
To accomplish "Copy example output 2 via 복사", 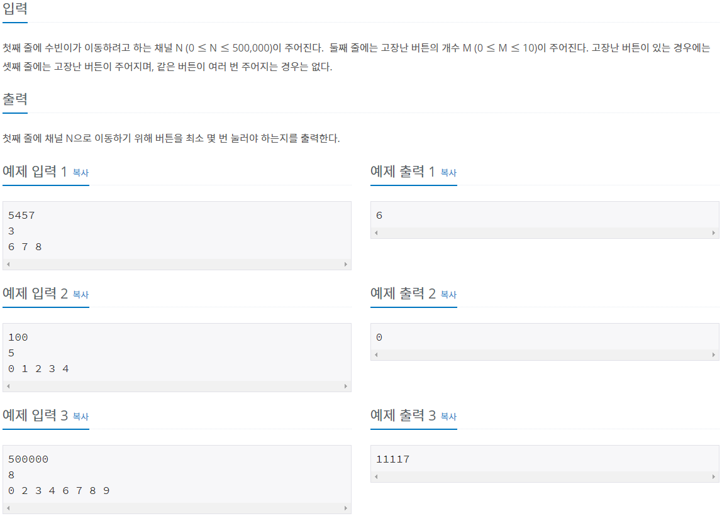I will tap(448, 294).
